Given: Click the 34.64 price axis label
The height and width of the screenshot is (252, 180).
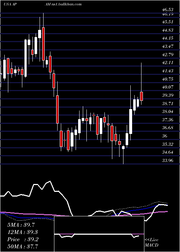Looking at the screenshot, I should click(x=168, y=152).
